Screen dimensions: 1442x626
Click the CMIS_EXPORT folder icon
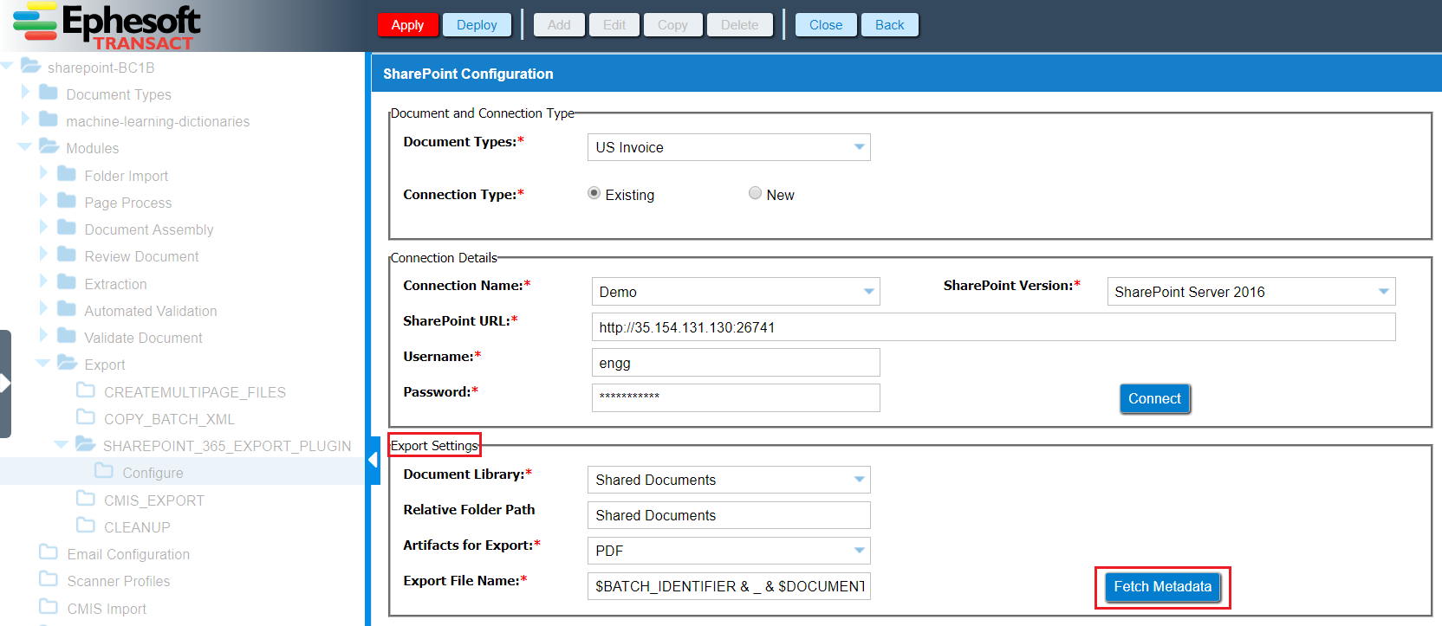point(86,499)
